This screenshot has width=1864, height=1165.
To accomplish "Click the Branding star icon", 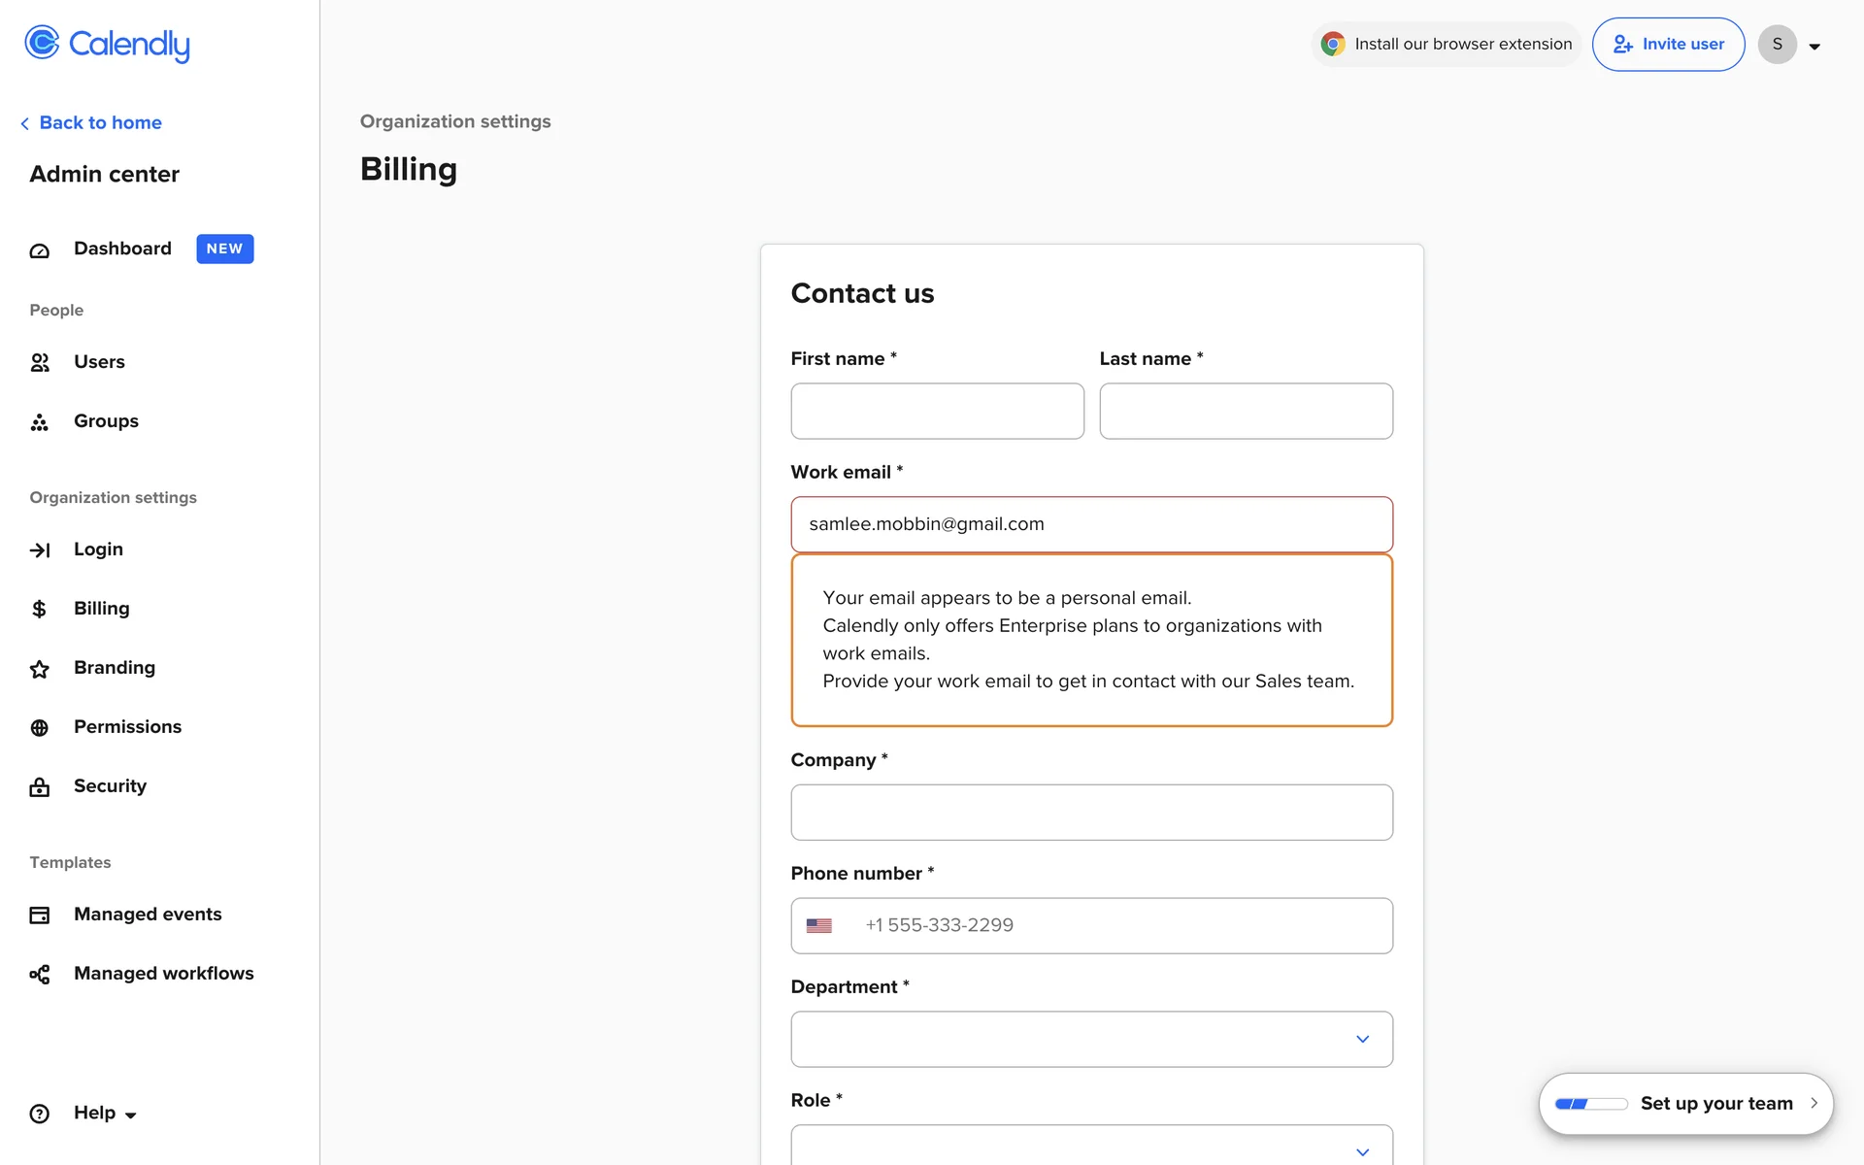I will coord(40,669).
